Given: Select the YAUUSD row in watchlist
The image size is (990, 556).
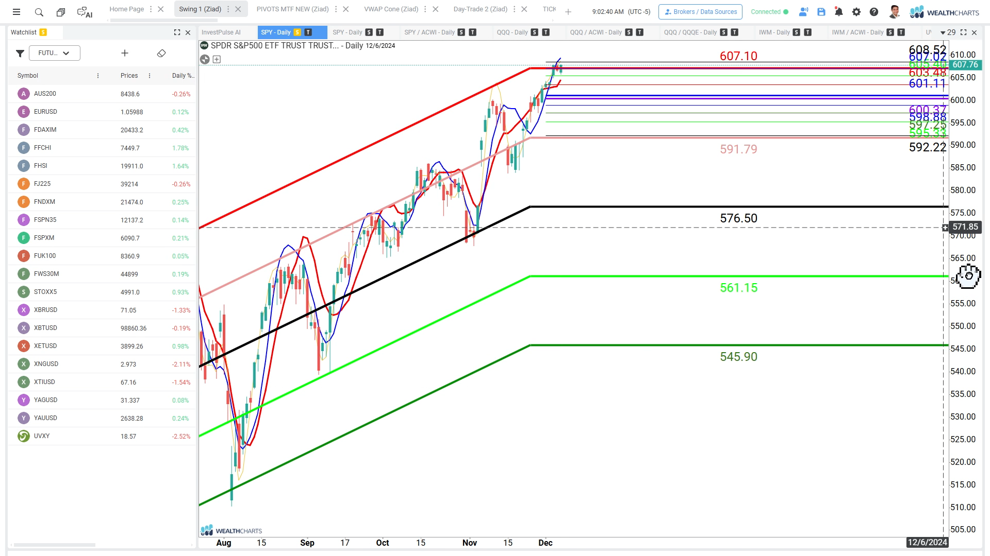Looking at the screenshot, I should (x=102, y=418).
